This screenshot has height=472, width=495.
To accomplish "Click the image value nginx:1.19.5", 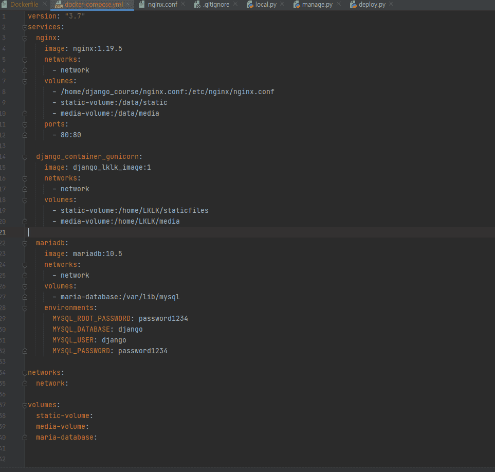I will [98, 49].
